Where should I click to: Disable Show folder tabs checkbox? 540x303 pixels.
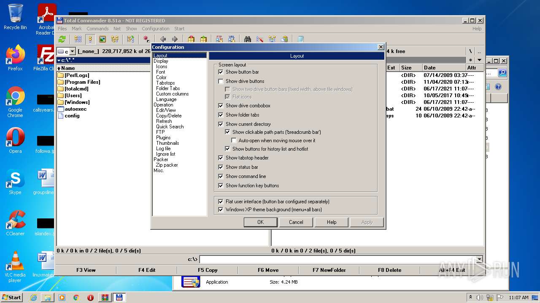[x=221, y=115]
